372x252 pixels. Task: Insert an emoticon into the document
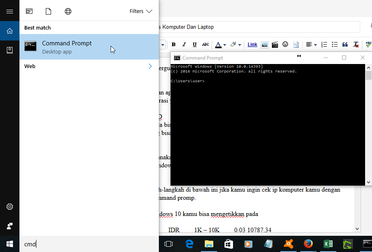(x=285, y=45)
